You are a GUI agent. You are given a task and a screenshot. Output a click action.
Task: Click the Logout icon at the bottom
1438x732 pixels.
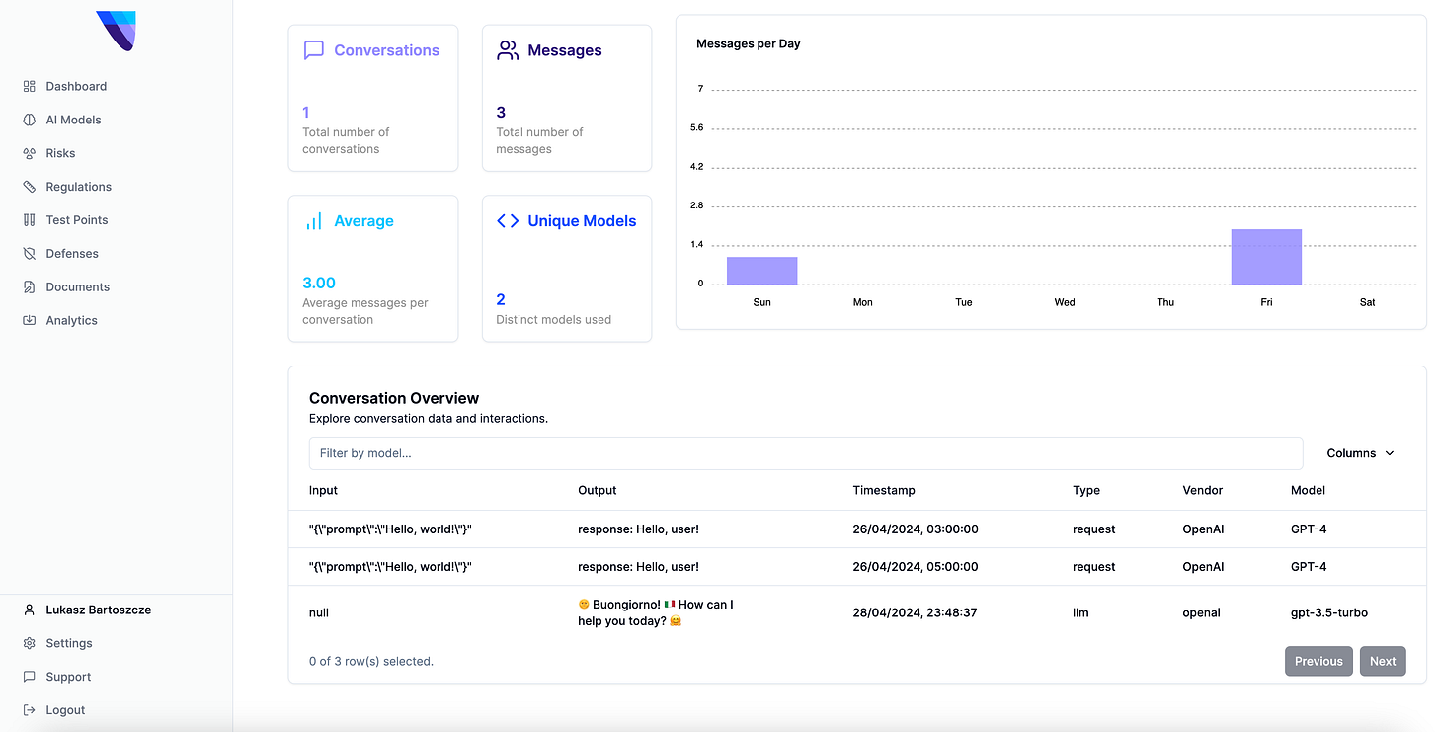[30, 710]
